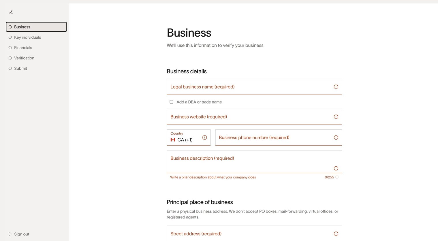
Task: Click the alert icon in Business description box
Action: [x=336, y=168]
